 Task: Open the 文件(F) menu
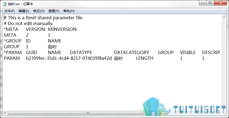[x=9, y=11]
